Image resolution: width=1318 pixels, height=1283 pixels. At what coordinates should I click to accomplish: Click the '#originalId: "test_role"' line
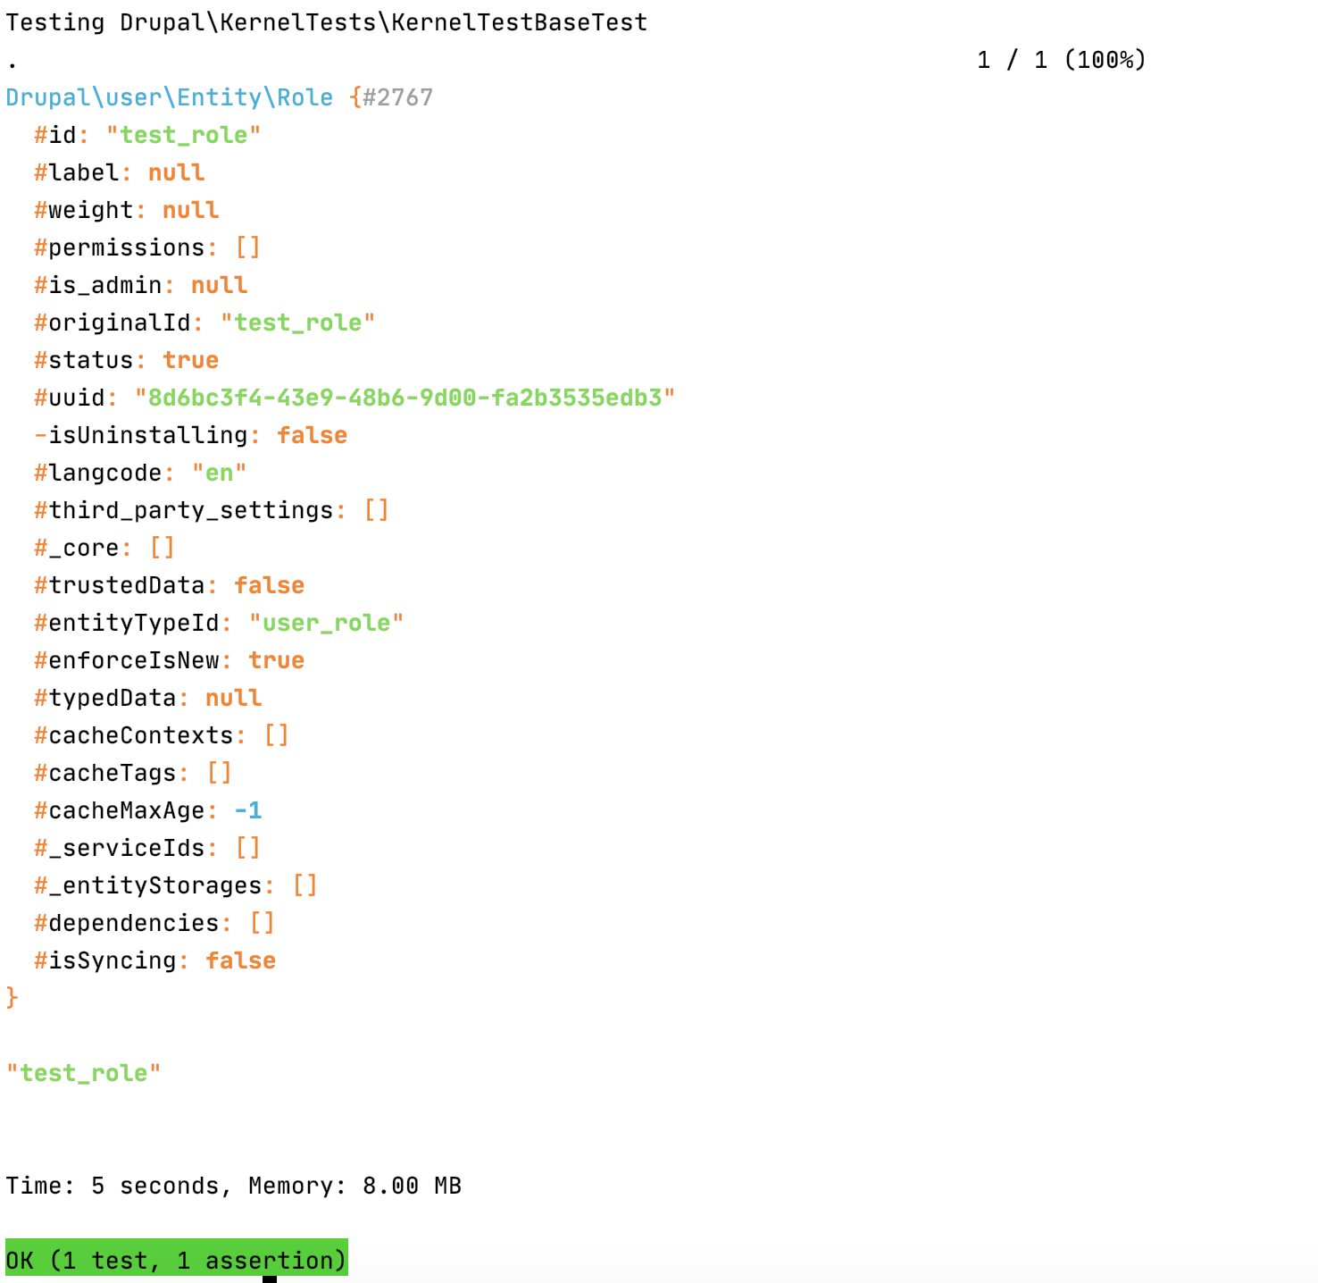click(204, 323)
